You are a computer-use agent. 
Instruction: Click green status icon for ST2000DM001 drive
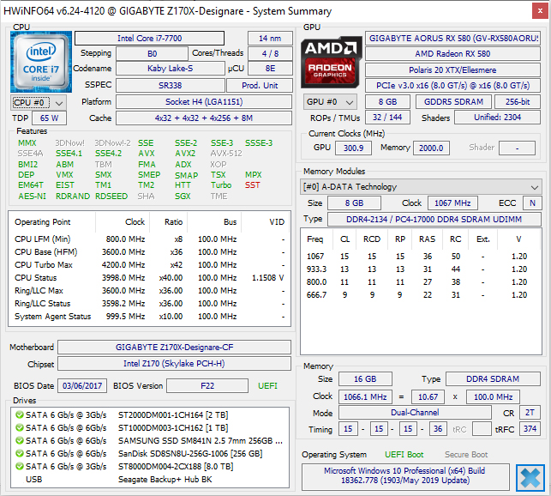click(20, 415)
